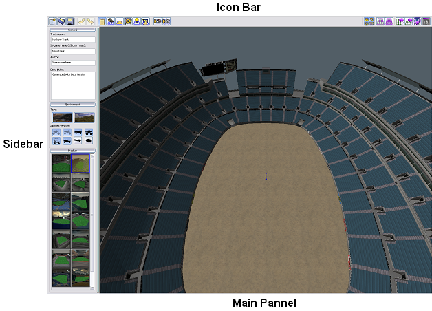The height and width of the screenshot is (311, 432).
Task: Select the right stadium thumbnail in sixth row
Action: pyautogui.click(x=80, y=259)
